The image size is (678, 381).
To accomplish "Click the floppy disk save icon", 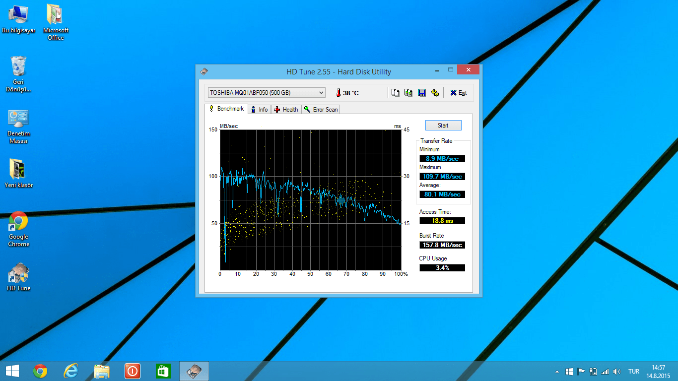I will (421, 93).
